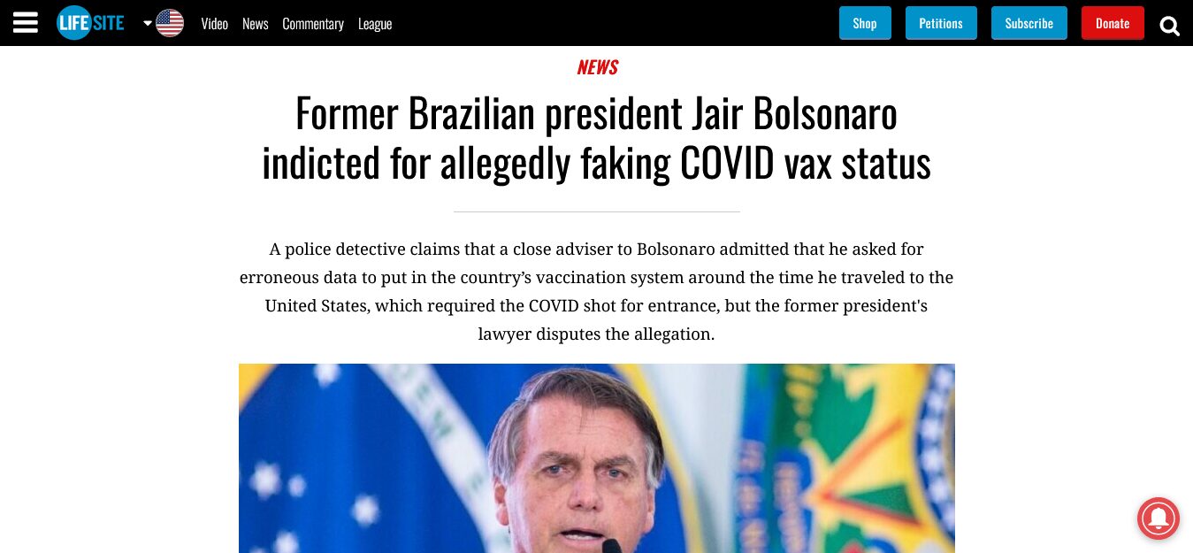
Task: Click the LifeSite logo
Action: point(90,23)
